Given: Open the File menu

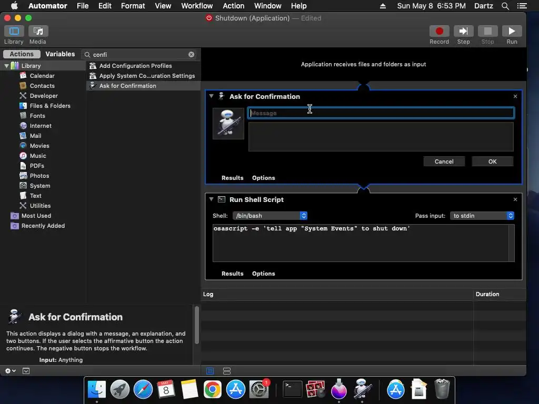Looking at the screenshot, I should point(83,6).
